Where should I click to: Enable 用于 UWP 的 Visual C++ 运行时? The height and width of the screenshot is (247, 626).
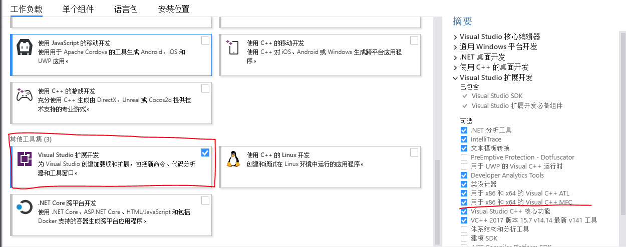(x=464, y=166)
